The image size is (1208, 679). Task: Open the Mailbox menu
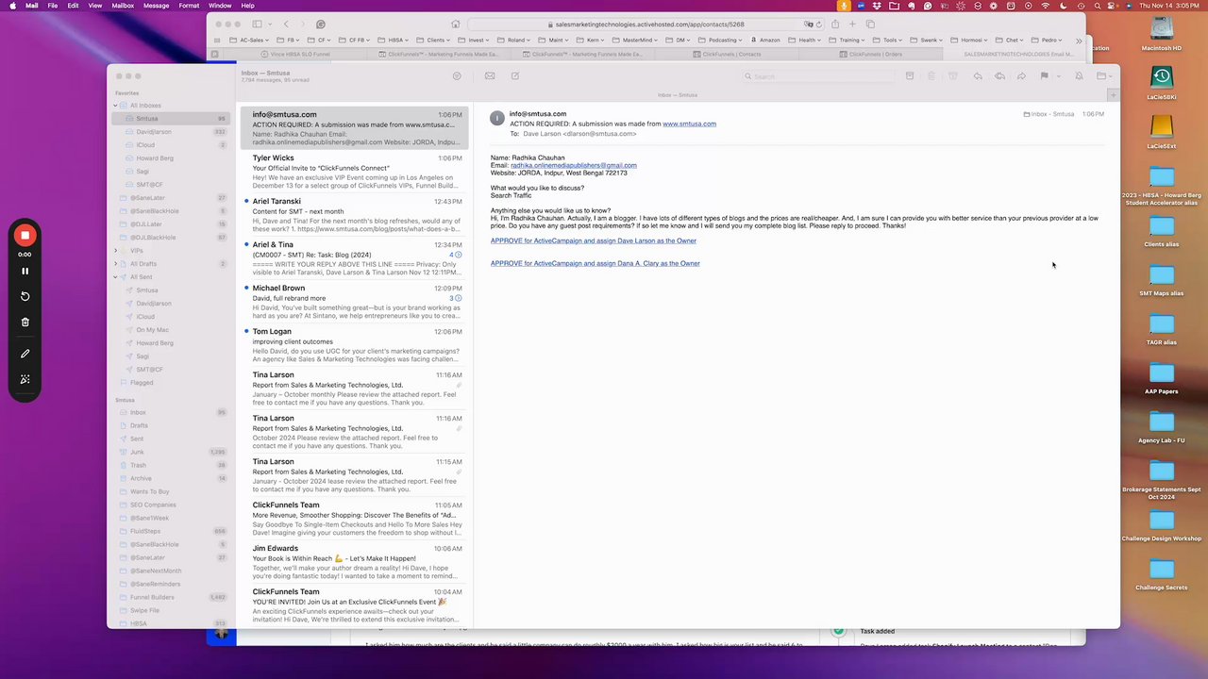click(x=123, y=6)
